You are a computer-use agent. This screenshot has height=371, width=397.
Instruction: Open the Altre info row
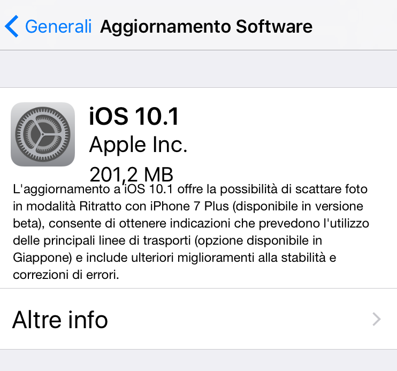tap(198, 319)
